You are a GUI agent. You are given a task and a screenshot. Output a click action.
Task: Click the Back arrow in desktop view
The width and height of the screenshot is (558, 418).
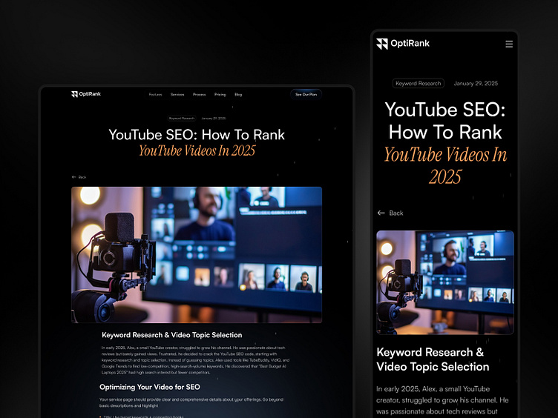coord(74,177)
